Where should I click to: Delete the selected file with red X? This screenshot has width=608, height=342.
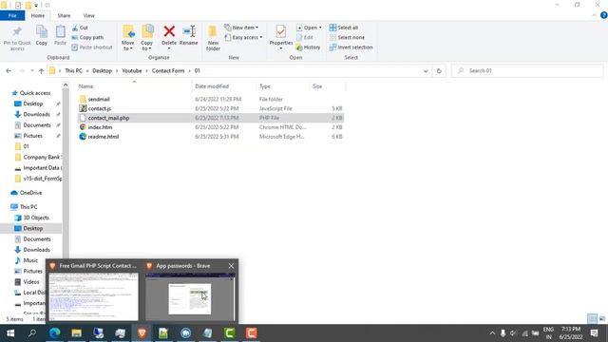tap(169, 37)
